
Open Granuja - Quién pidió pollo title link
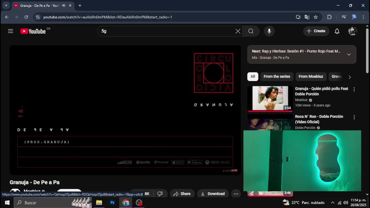pyautogui.click(x=321, y=91)
